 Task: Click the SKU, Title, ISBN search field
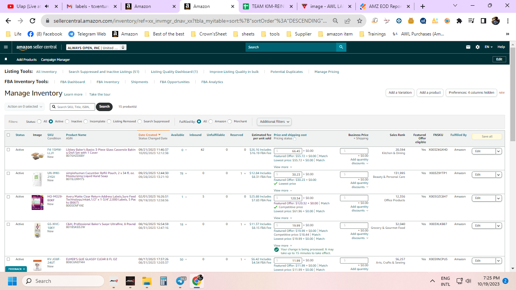[73, 107]
